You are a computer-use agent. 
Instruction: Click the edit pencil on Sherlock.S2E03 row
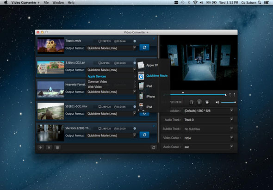click(154, 126)
